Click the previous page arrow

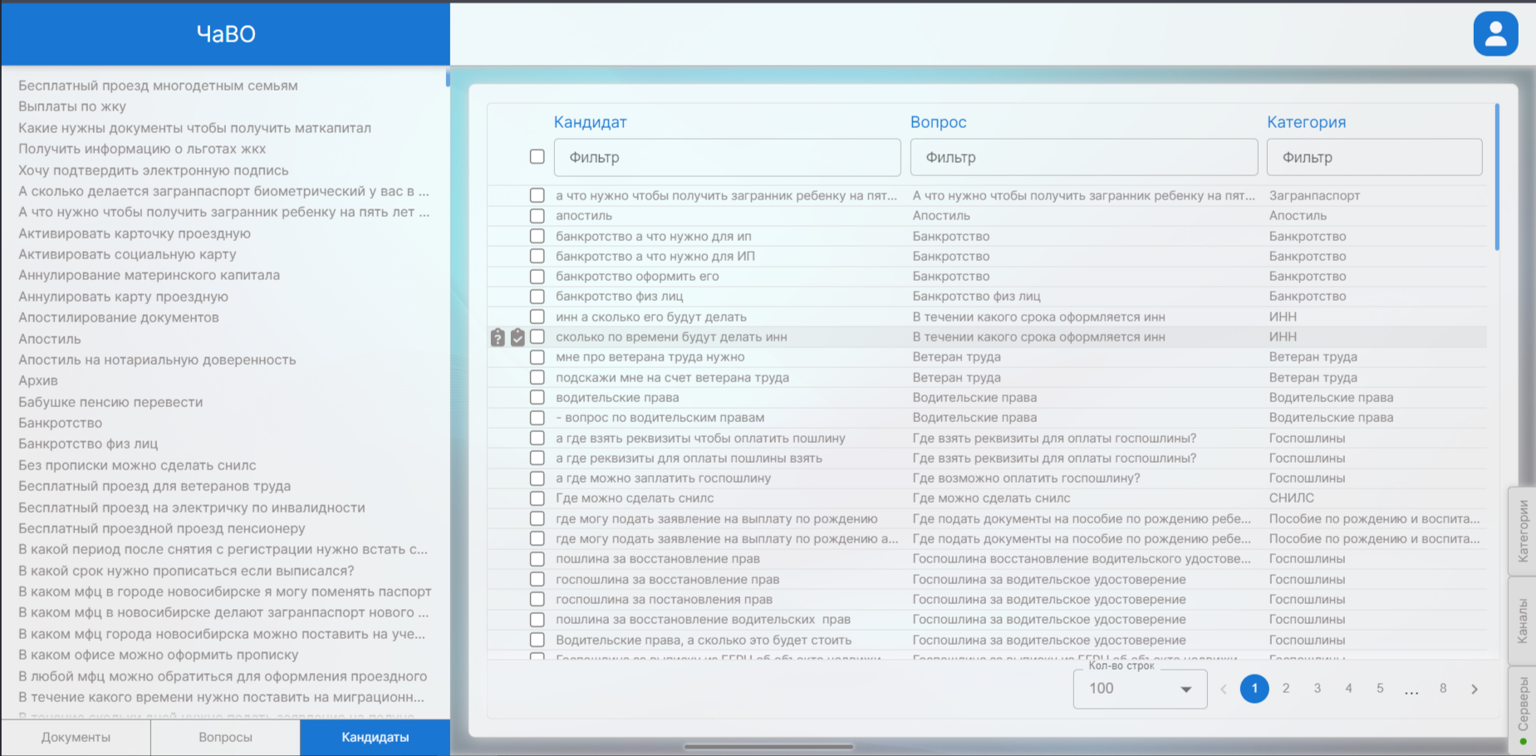[1224, 689]
